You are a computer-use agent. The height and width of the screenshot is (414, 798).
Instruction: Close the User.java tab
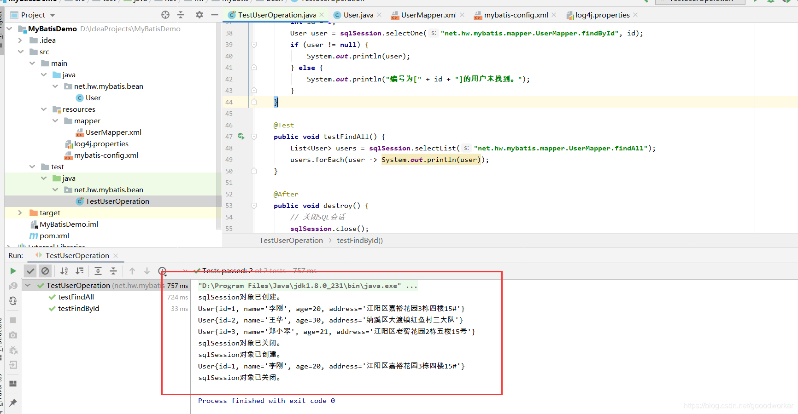(x=379, y=15)
